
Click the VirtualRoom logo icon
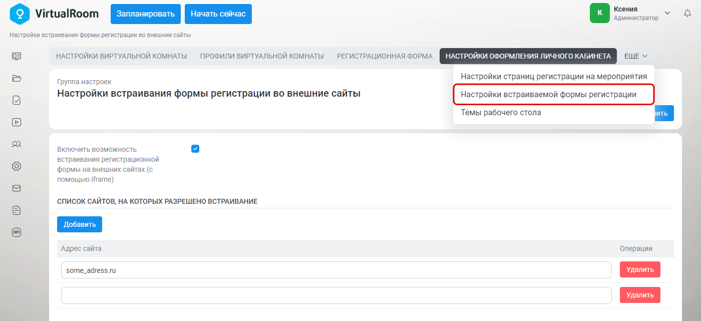pyautogui.click(x=20, y=14)
